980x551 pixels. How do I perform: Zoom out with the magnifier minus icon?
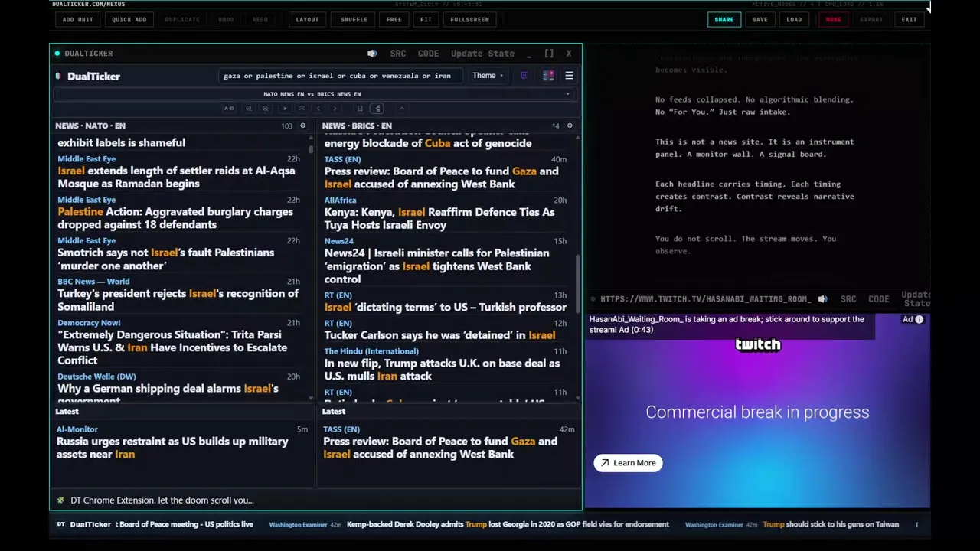(x=249, y=109)
